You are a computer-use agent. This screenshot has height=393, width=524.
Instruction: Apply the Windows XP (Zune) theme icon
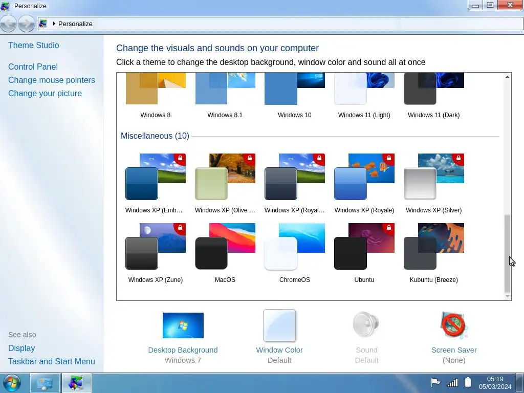156,246
